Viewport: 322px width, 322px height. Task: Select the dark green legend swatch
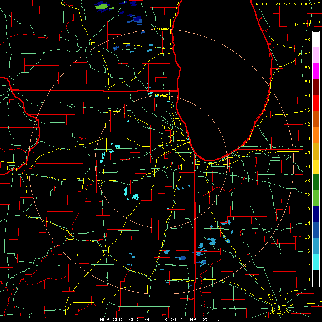(316, 182)
